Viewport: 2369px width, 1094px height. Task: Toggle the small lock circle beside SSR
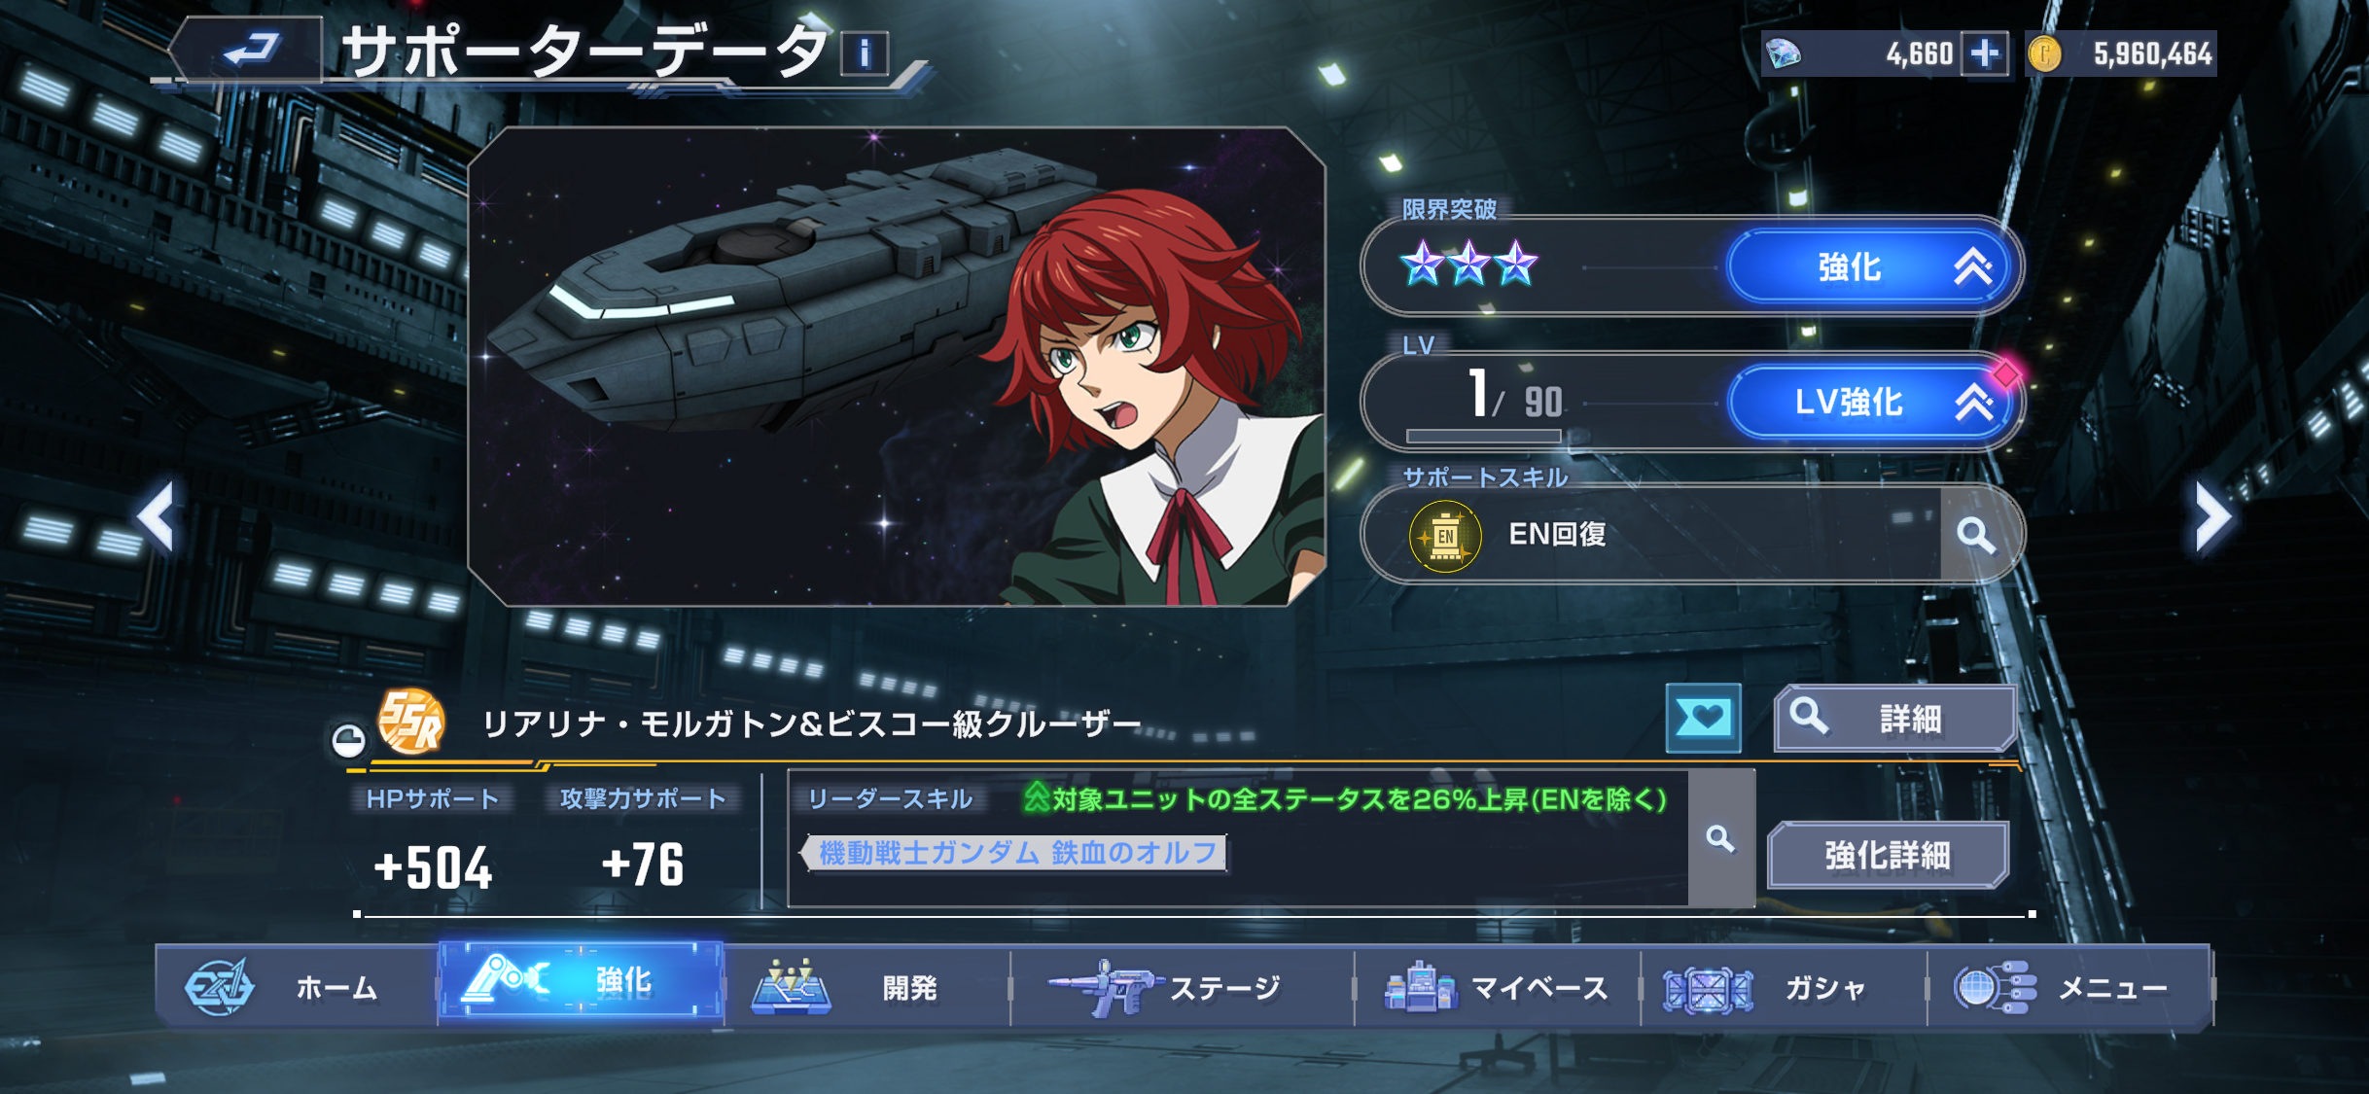coord(349,741)
